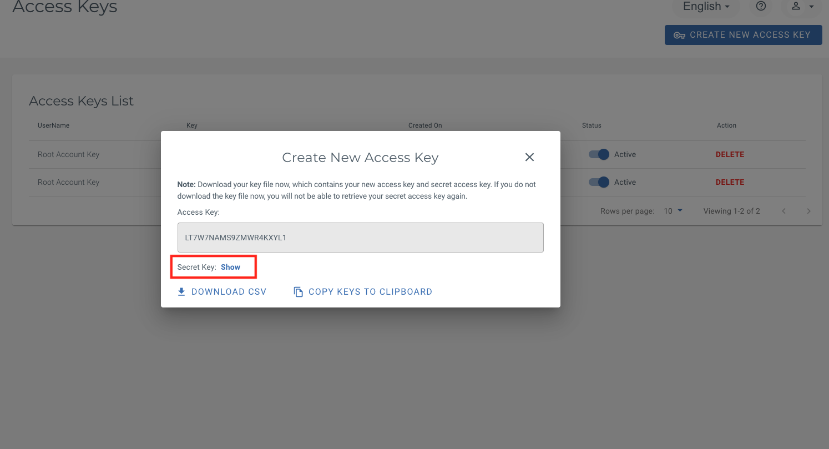Go to next page of access keys
Viewport: 829px width, 449px height.
point(808,211)
